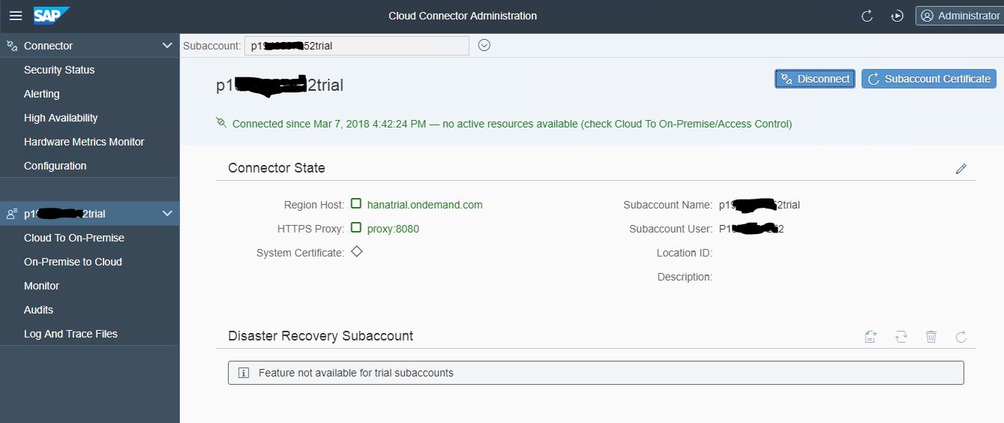Click the Subaccount Certificate button

coord(928,79)
